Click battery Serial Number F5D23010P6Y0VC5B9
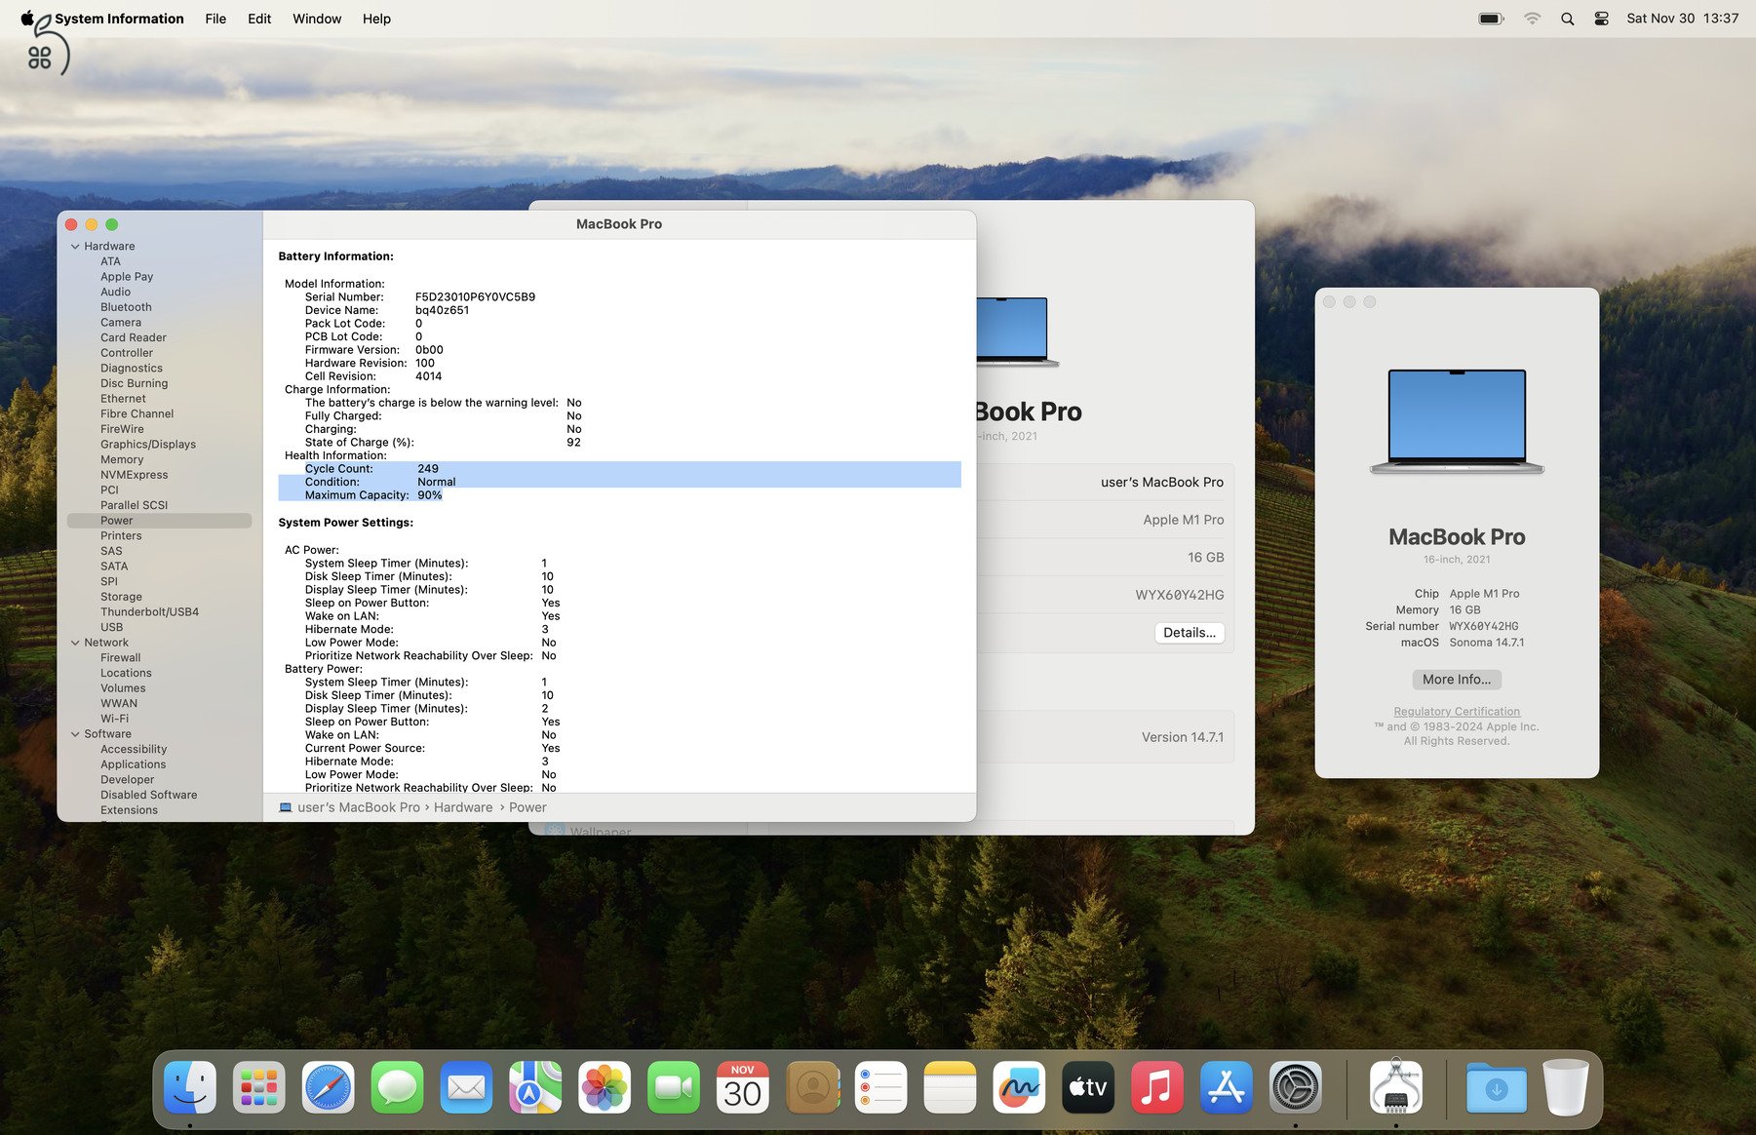1756x1135 pixels. (475, 297)
